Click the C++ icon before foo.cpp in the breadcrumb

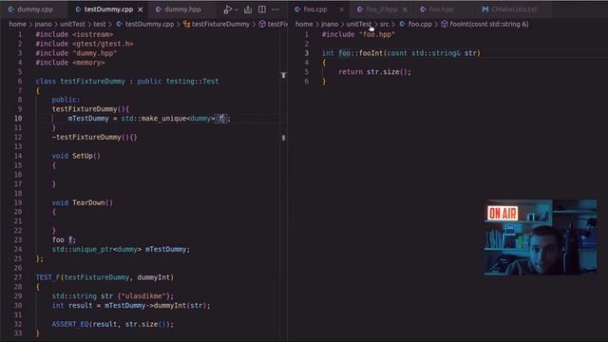point(403,24)
